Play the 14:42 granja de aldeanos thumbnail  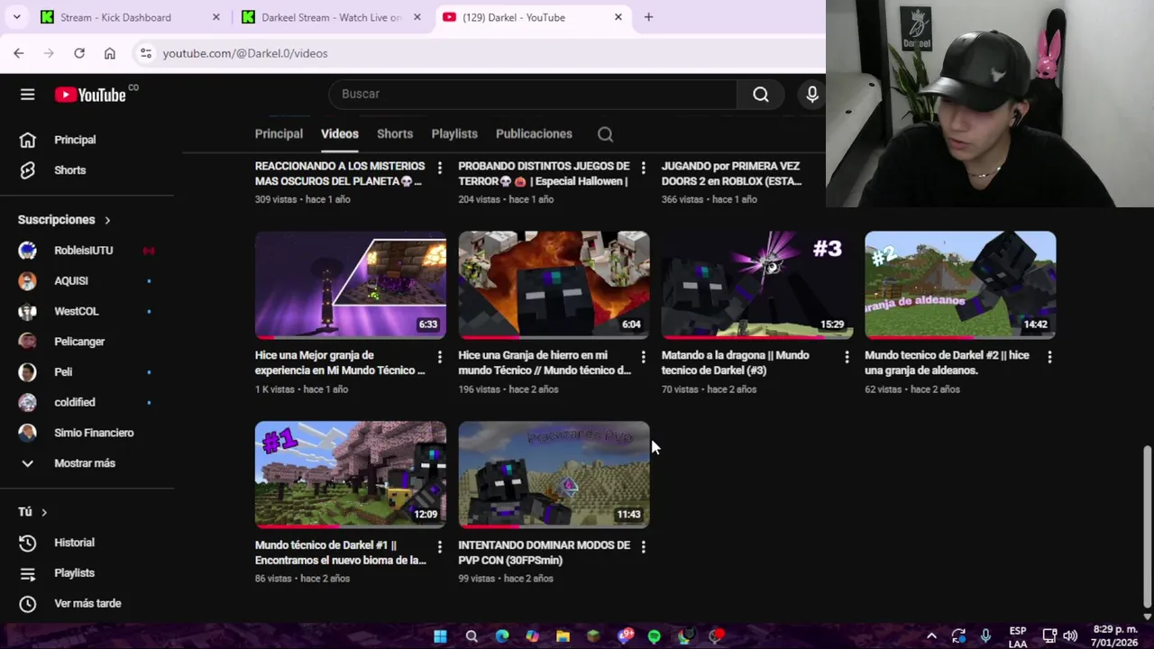click(x=960, y=285)
